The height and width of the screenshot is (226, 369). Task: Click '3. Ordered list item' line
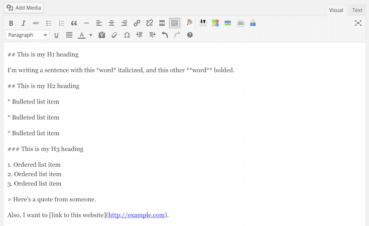34,184
